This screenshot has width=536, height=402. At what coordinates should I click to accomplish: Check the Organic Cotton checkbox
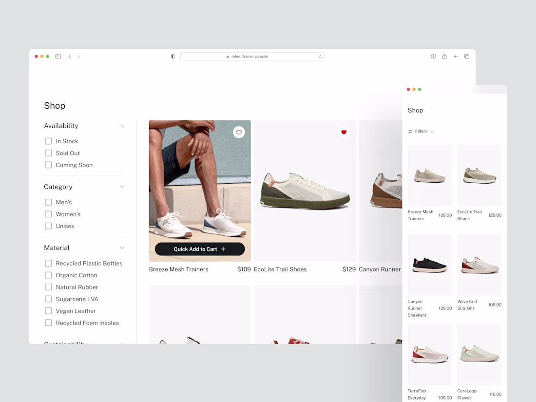49,275
